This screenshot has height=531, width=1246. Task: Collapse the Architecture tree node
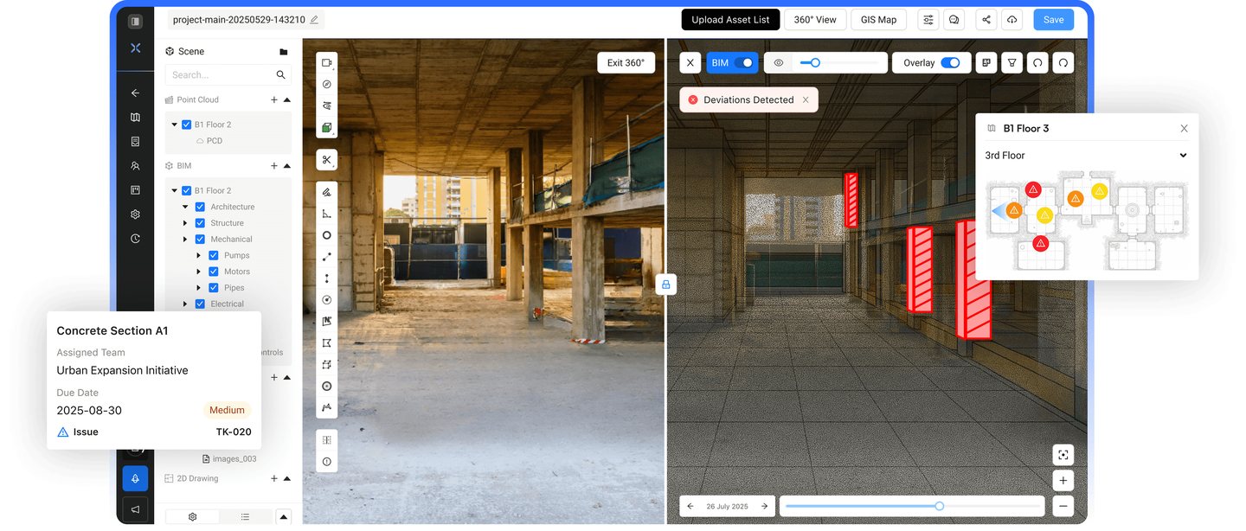[185, 207]
